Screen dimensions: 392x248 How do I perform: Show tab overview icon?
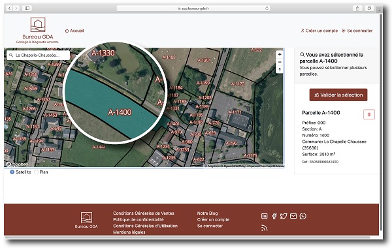pyautogui.click(x=369, y=8)
